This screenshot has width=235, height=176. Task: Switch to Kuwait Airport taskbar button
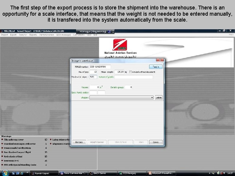point(44,173)
